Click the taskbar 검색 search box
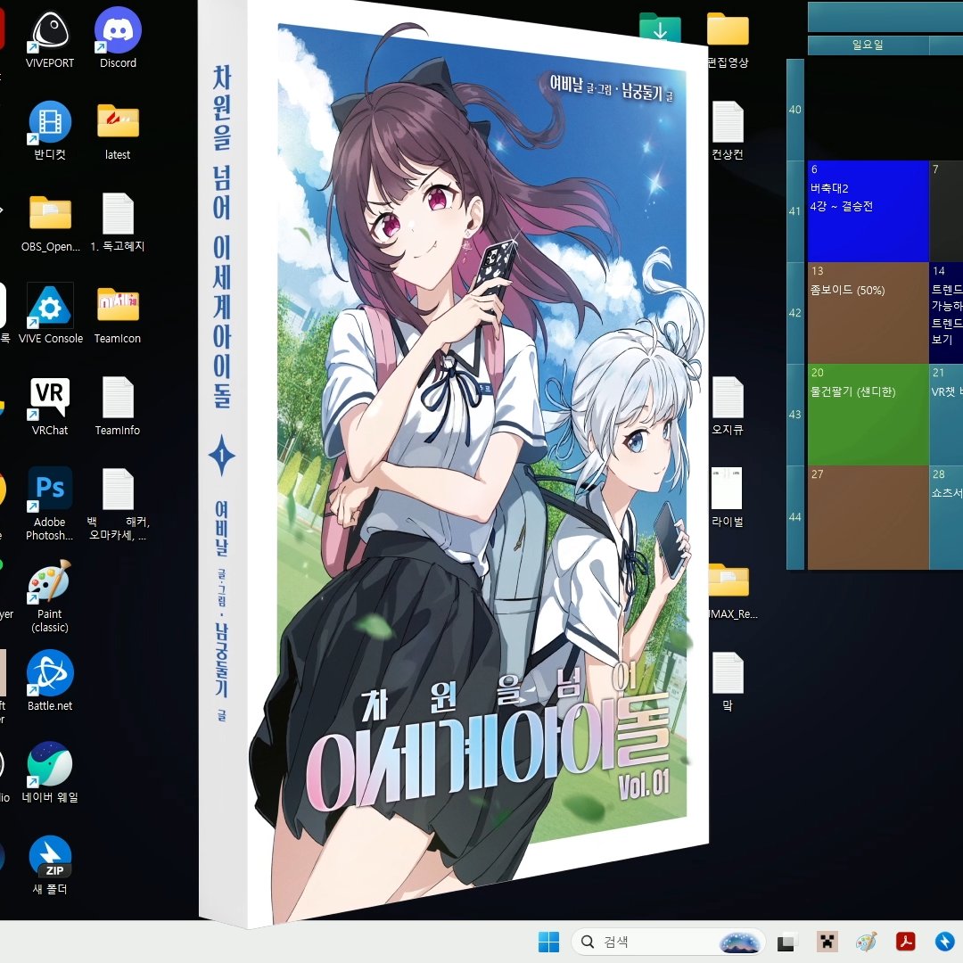 (668, 942)
